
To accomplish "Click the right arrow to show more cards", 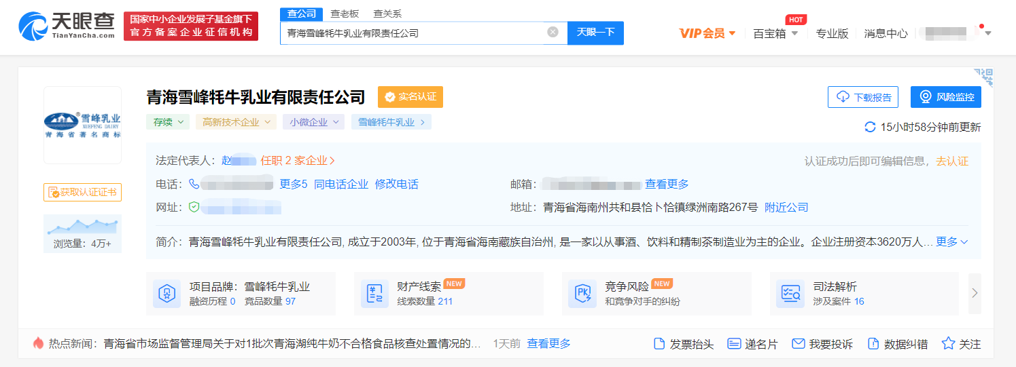I will [975, 293].
